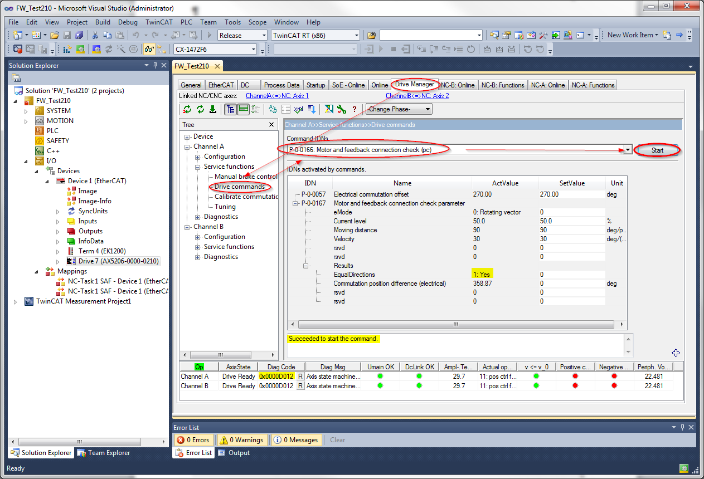Click the black download arrow icon
704x479 pixels.
point(213,109)
